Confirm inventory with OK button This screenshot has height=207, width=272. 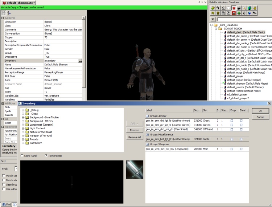coord(260,111)
